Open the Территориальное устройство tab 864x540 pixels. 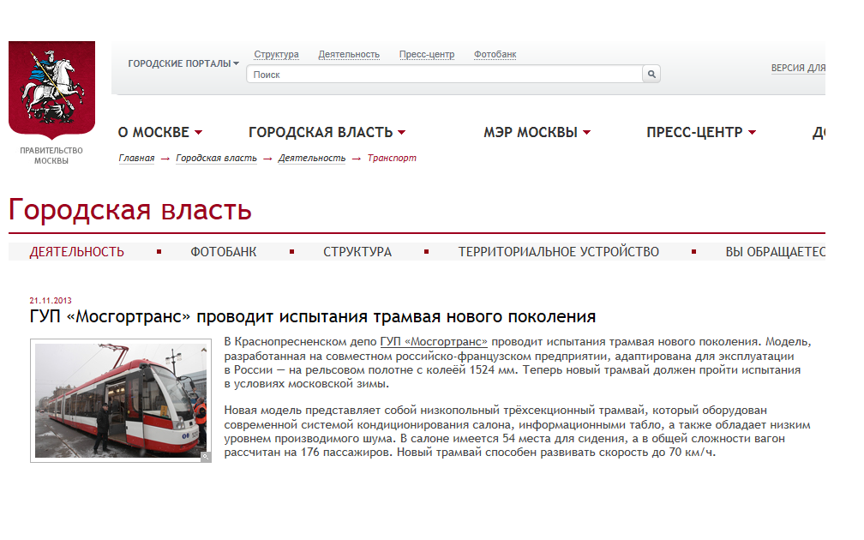pyautogui.click(x=558, y=252)
